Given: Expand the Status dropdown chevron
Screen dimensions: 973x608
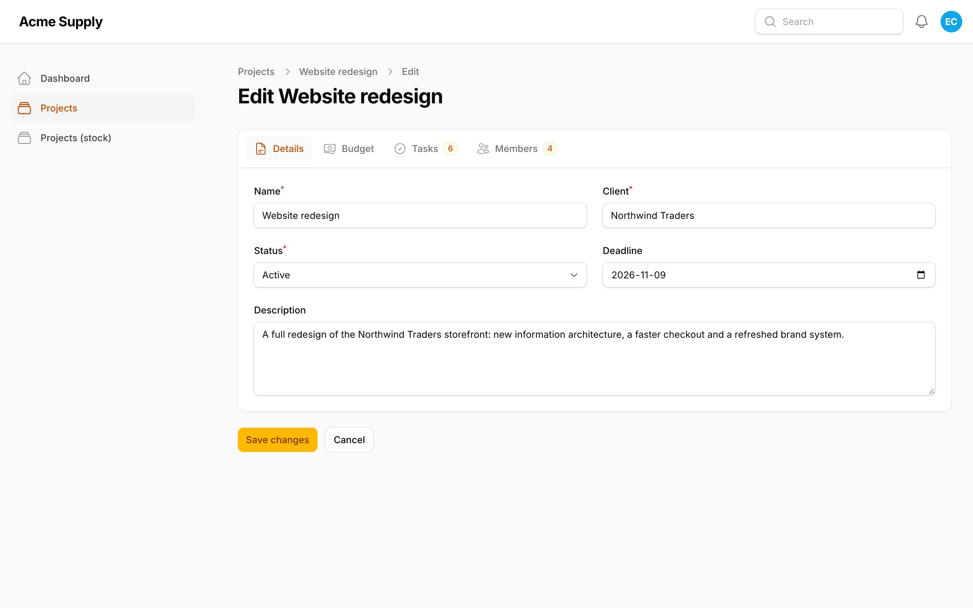Looking at the screenshot, I should click(574, 275).
